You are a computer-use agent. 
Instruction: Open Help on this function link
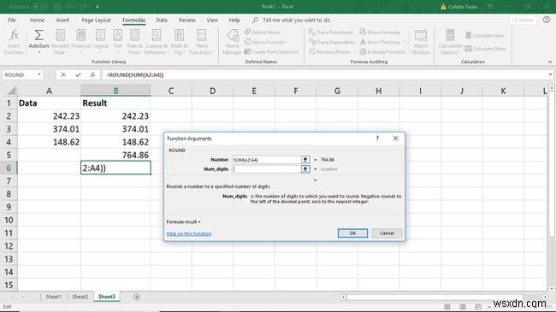tap(189, 233)
